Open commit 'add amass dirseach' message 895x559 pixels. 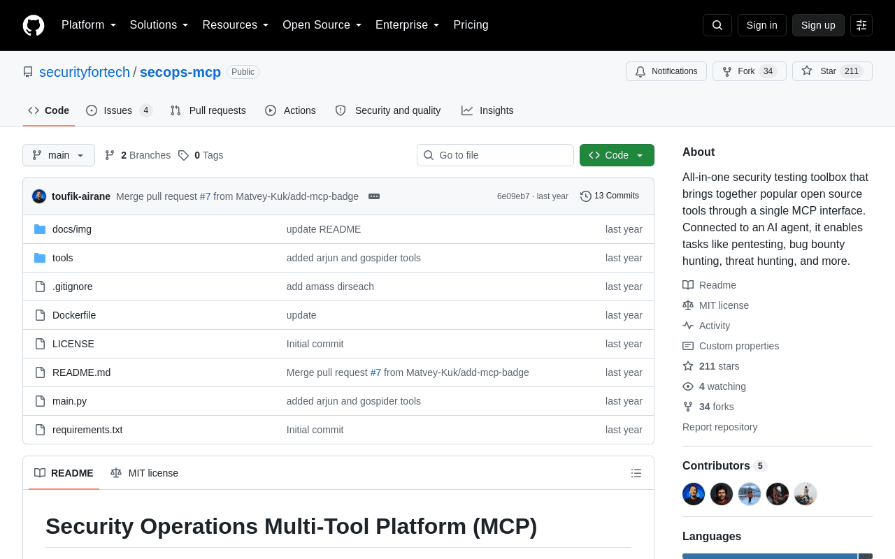[330, 286]
